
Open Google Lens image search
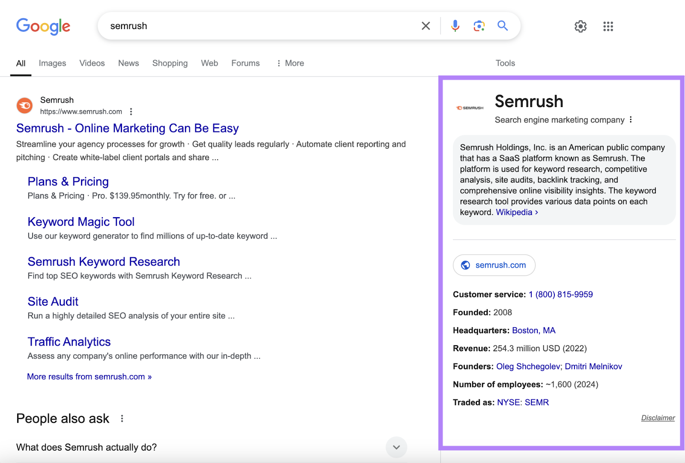(x=479, y=26)
